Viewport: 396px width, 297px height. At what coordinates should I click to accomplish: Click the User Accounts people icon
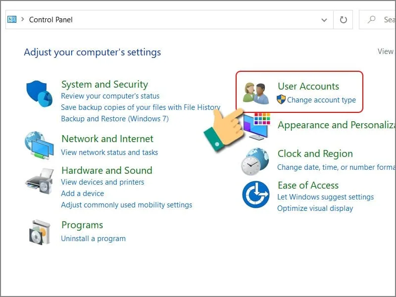click(x=256, y=93)
